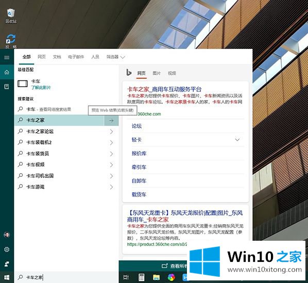308x283 pixels.
Task: Open the 论坛 sublink
Action: (x=136, y=126)
